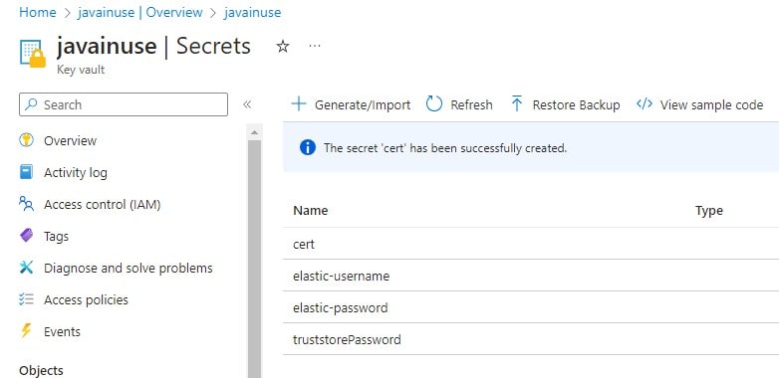The height and width of the screenshot is (378, 779).
Task: Click the Restore Backup upload arrow icon
Action: pos(517,103)
